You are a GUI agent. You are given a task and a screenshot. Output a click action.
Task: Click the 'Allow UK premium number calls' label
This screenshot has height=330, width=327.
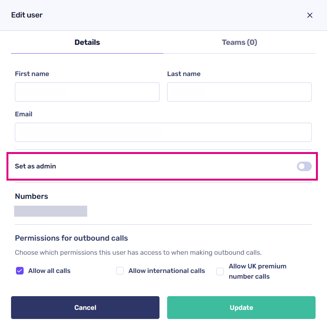pos(257,271)
